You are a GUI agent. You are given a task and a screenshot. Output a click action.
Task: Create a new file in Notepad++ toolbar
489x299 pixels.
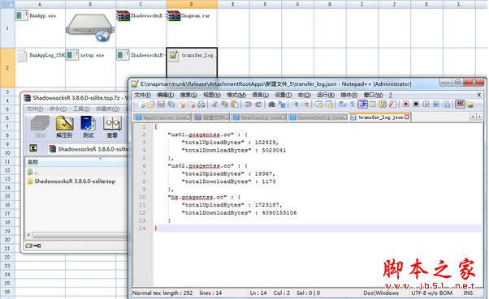pyautogui.click(x=141, y=105)
